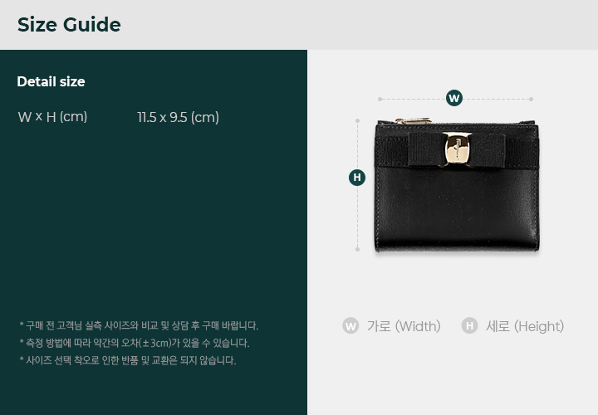Click the gold buckle on the wallet bow

click(x=457, y=149)
